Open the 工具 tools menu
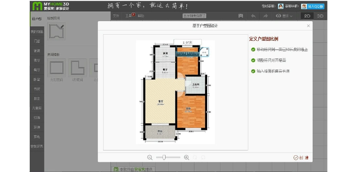 [x=129, y=16]
